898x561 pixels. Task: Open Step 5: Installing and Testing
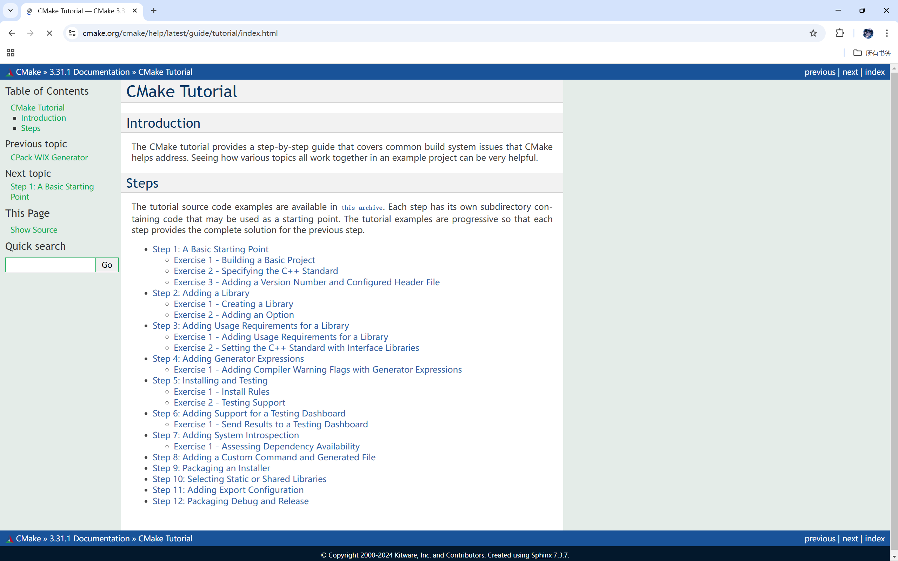(x=210, y=380)
